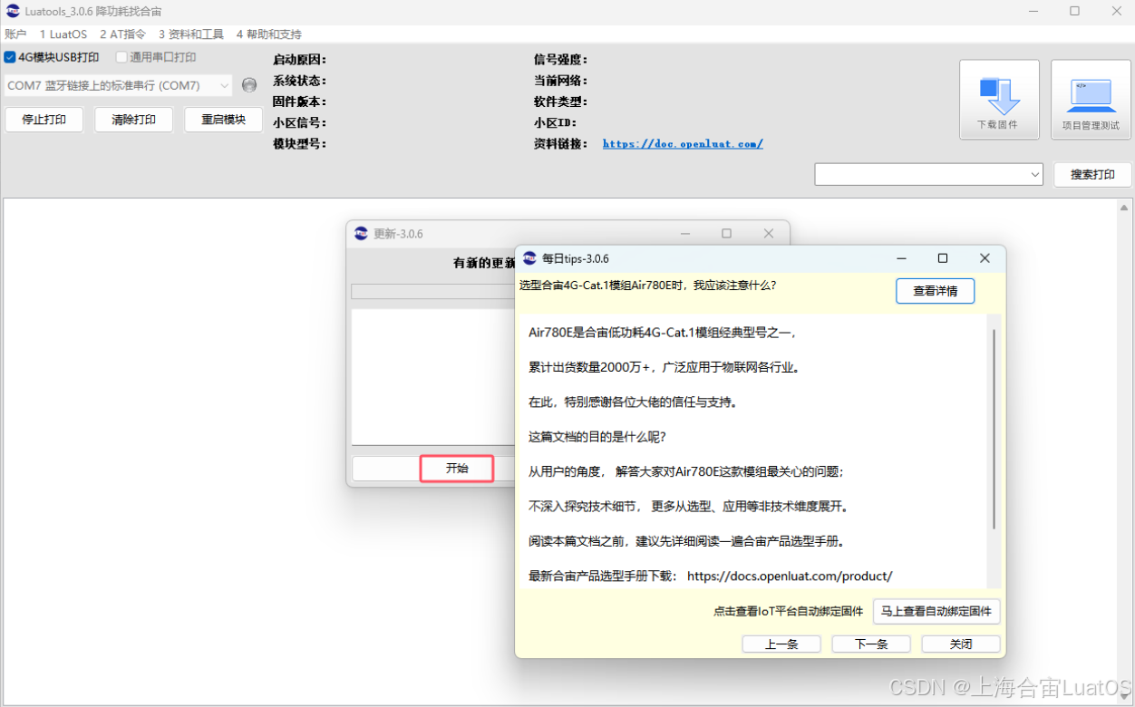Click 上一条 to view the previous tip

781,644
